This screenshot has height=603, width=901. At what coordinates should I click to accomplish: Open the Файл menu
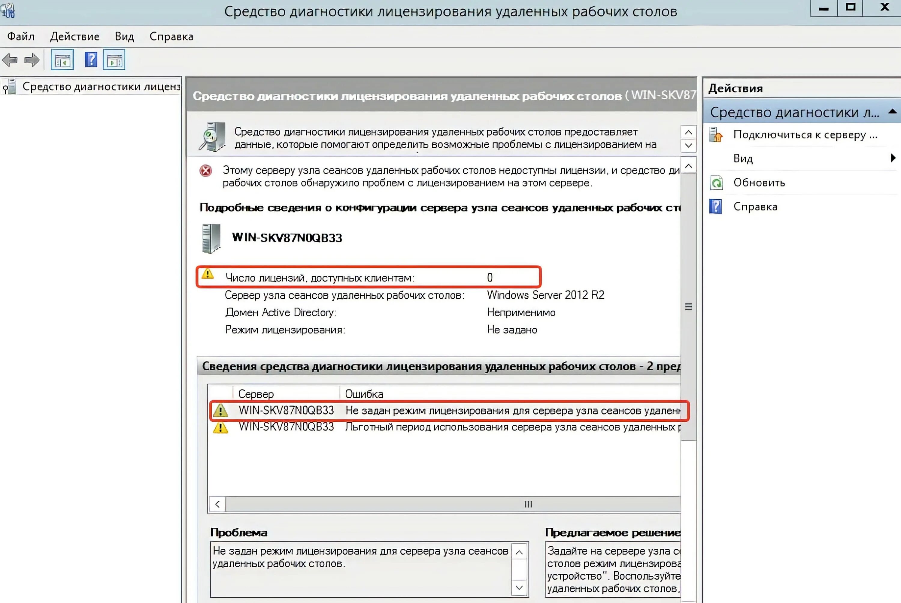click(21, 37)
